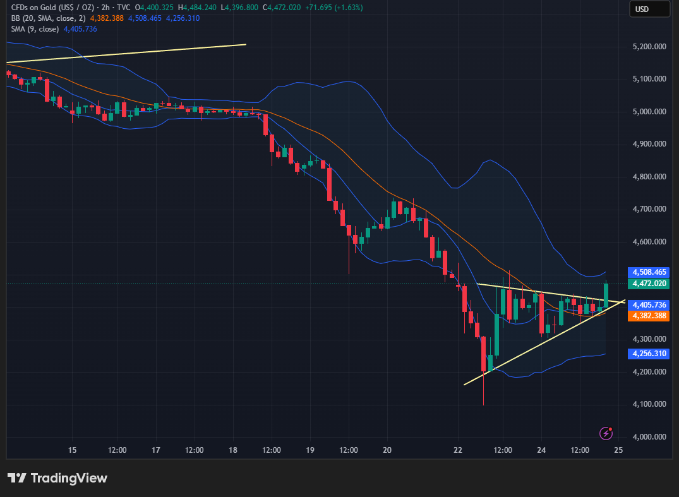This screenshot has height=497, width=679.
Task: Click the 15 date label on time axis
Action: 73,450
